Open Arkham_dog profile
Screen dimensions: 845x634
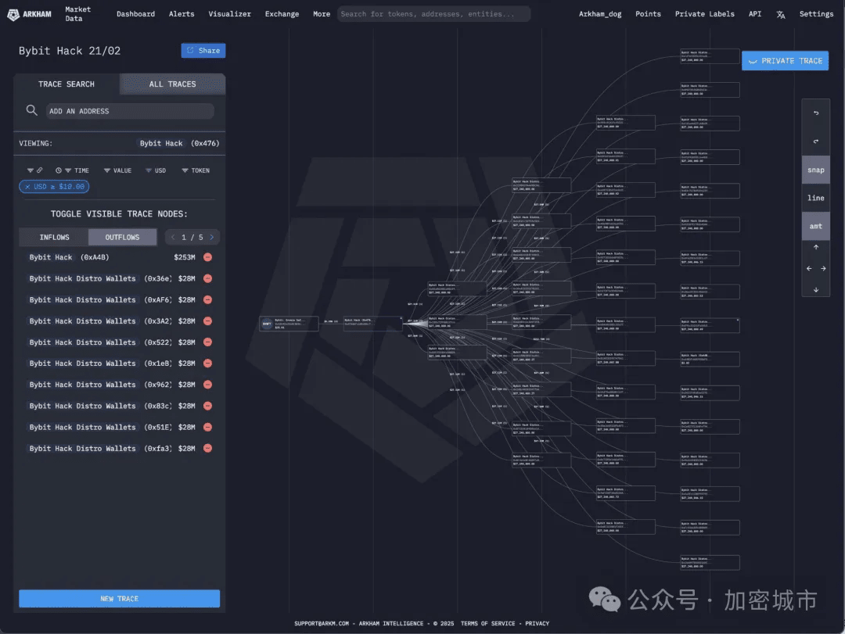tap(600, 14)
